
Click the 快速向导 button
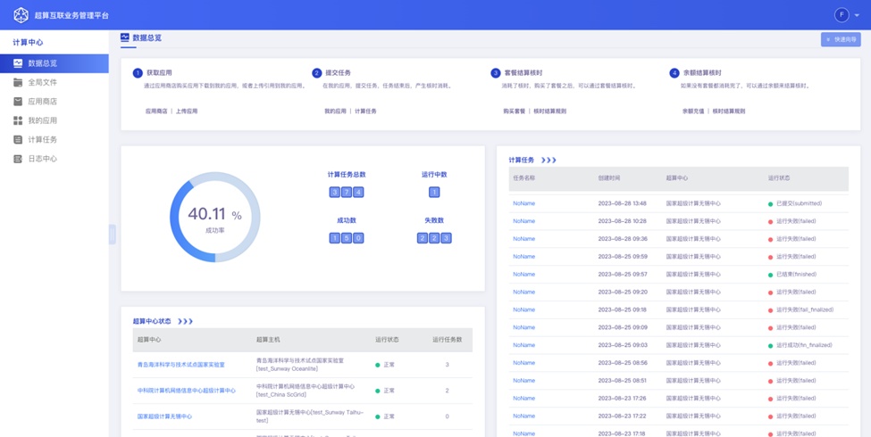point(841,39)
